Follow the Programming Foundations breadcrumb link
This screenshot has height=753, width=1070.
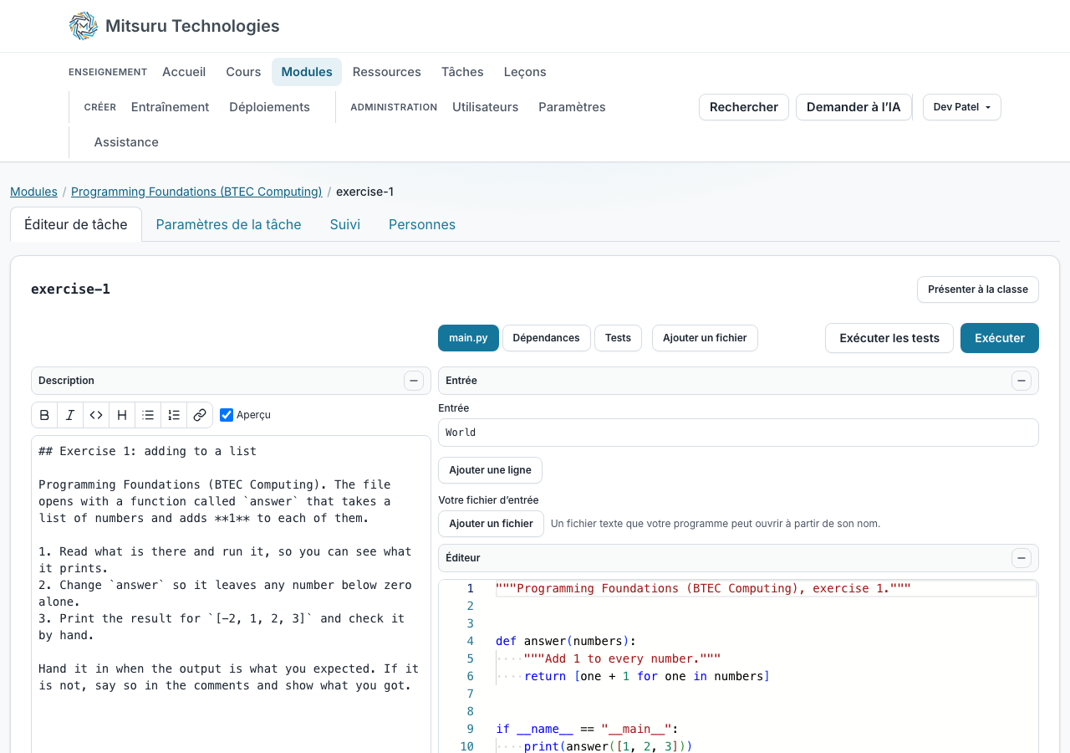coord(196,192)
